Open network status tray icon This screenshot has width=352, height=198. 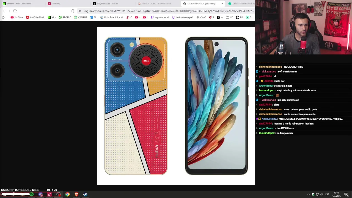[317, 194]
